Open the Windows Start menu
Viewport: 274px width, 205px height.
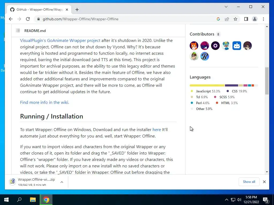point(6,200)
